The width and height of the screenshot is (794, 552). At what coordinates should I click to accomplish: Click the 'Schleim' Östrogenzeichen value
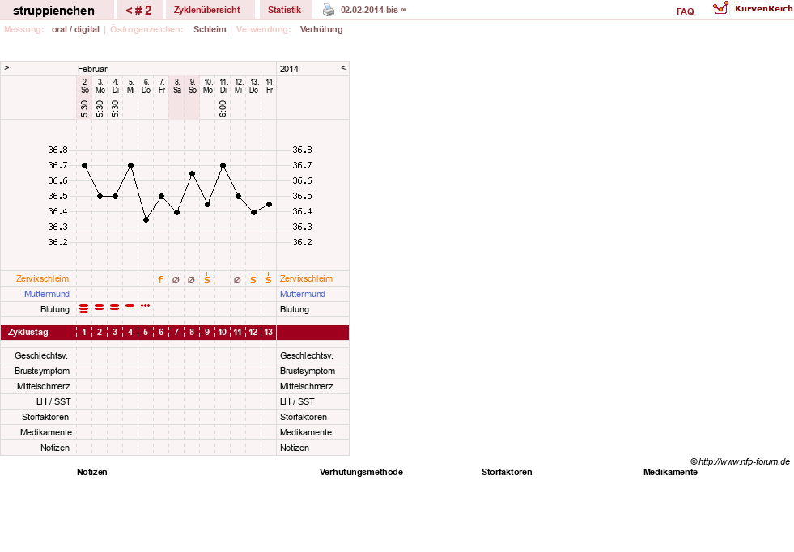(x=210, y=29)
